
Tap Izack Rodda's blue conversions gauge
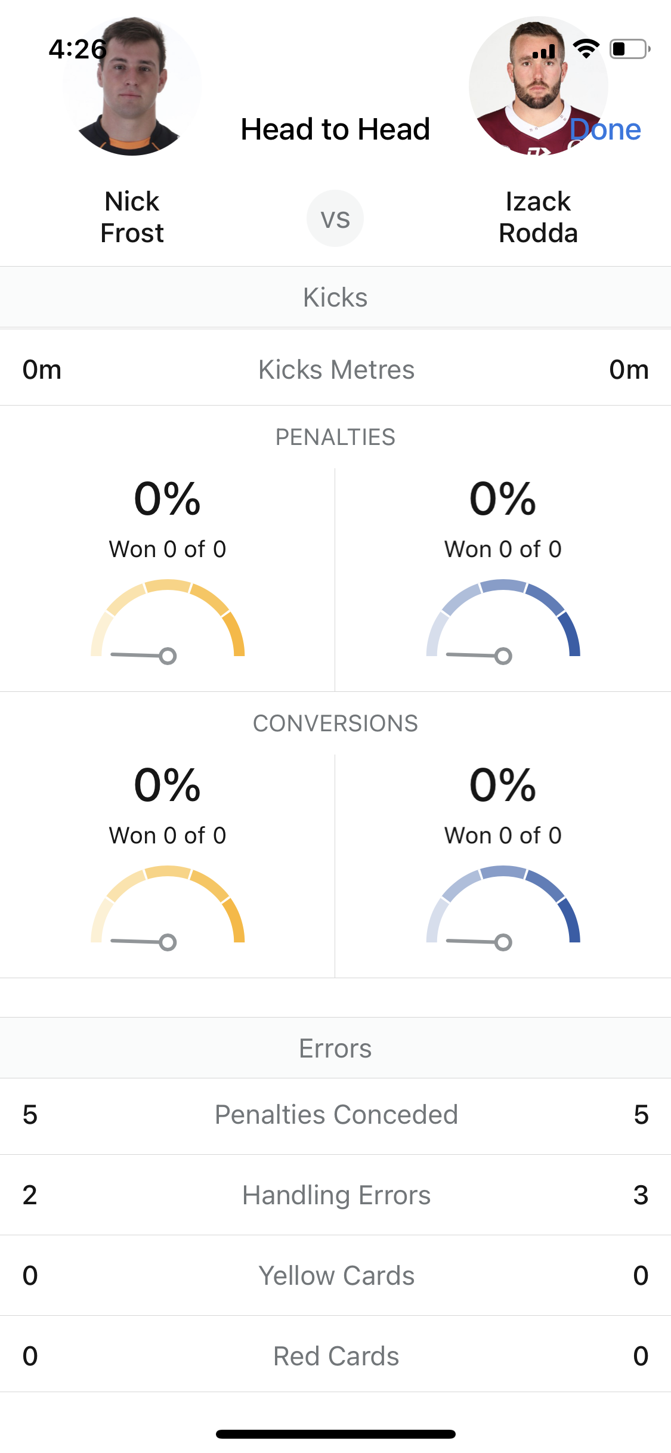coord(503,907)
